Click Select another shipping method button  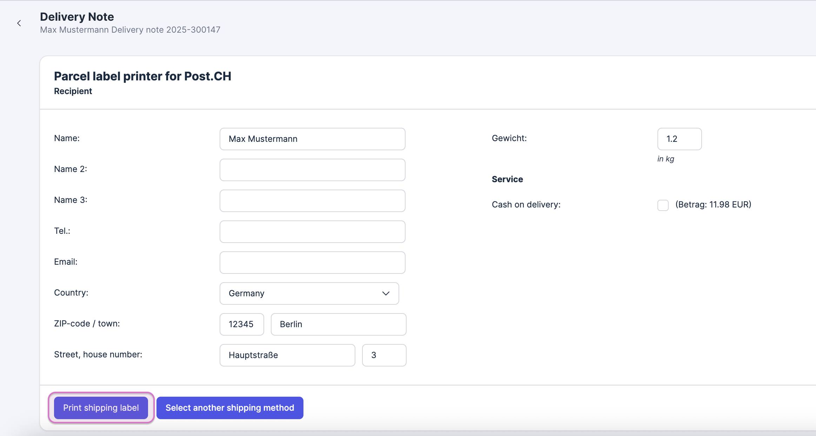[x=230, y=408]
